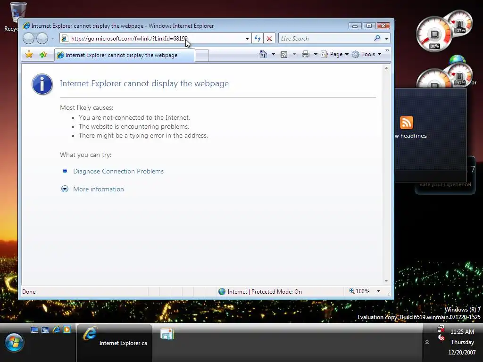This screenshot has width=483, height=362.
Task: Expand the Home button dropdown arrow
Action: click(273, 54)
